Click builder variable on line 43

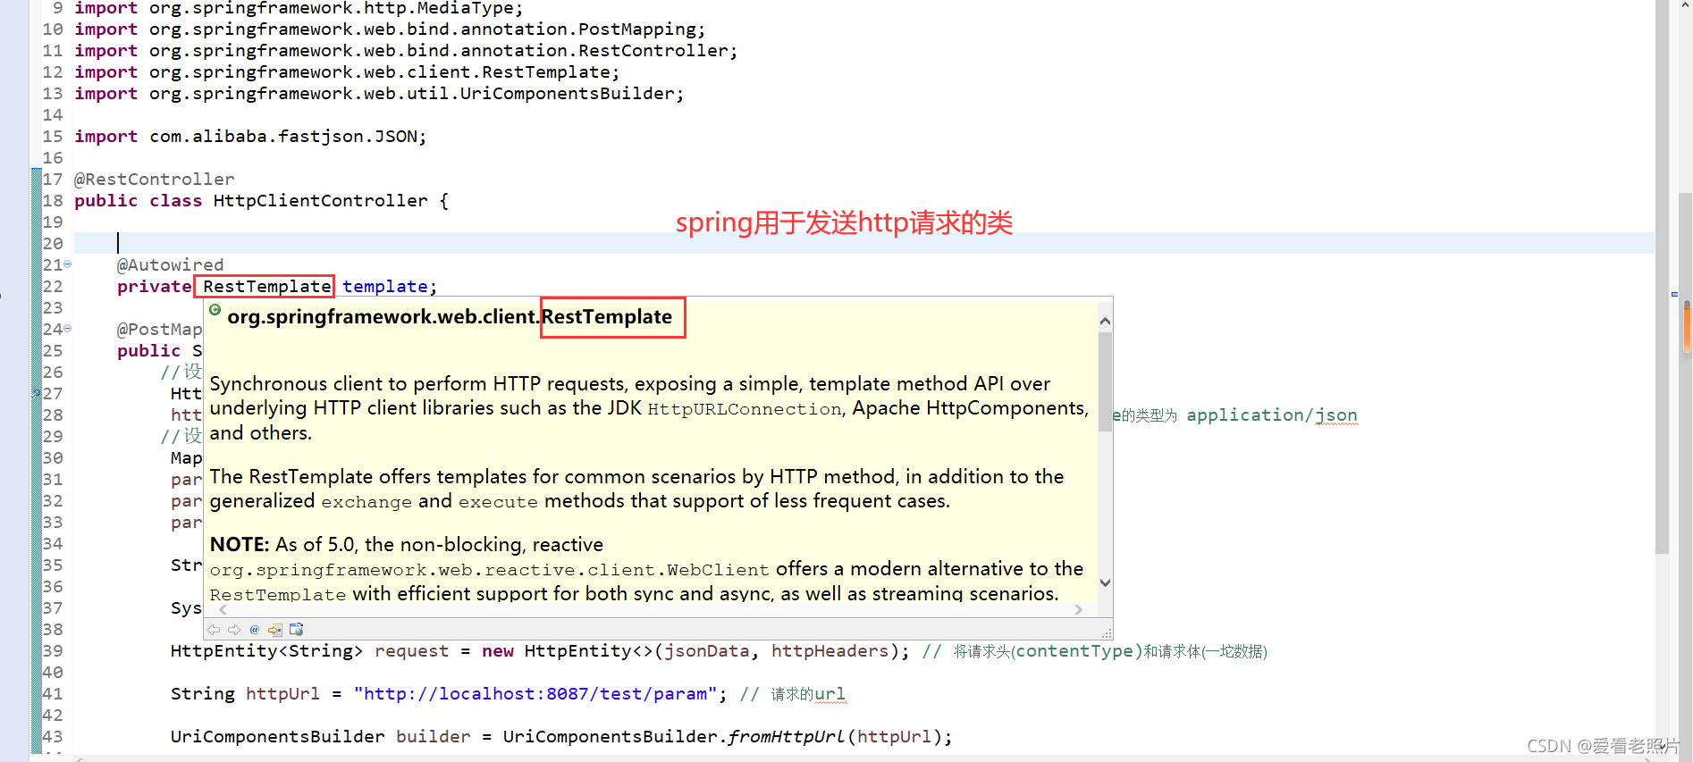[434, 737]
